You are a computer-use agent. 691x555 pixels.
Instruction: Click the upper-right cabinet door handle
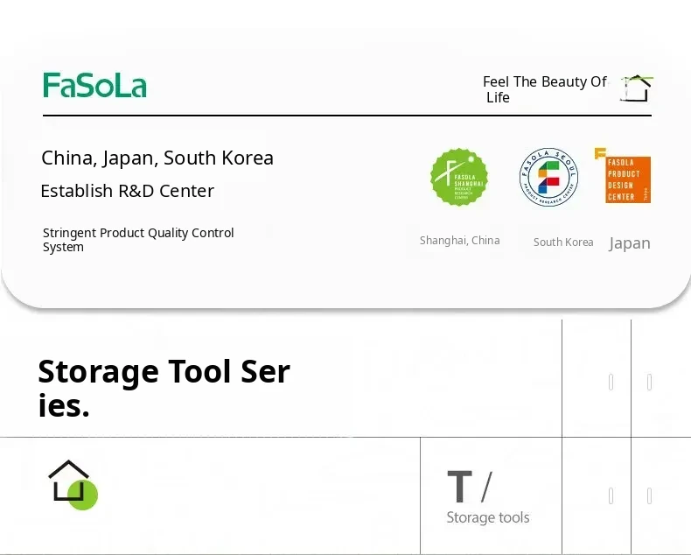(x=649, y=382)
